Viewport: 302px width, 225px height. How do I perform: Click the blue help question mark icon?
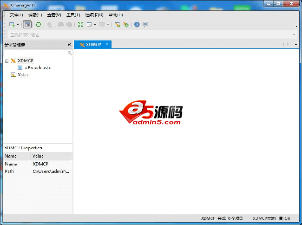point(137,25)
